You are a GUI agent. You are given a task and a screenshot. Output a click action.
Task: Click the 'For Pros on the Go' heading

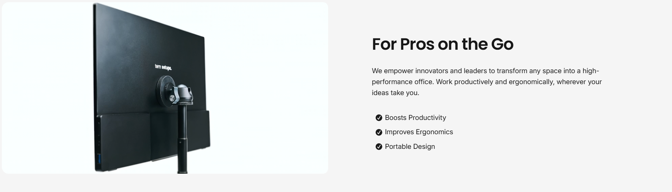click(x=442, y=44)
